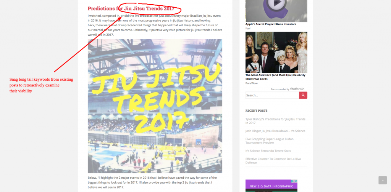Click inside the Search... text field
The height and width of the screenshot is (192, 391).
[x=272, y=95]
